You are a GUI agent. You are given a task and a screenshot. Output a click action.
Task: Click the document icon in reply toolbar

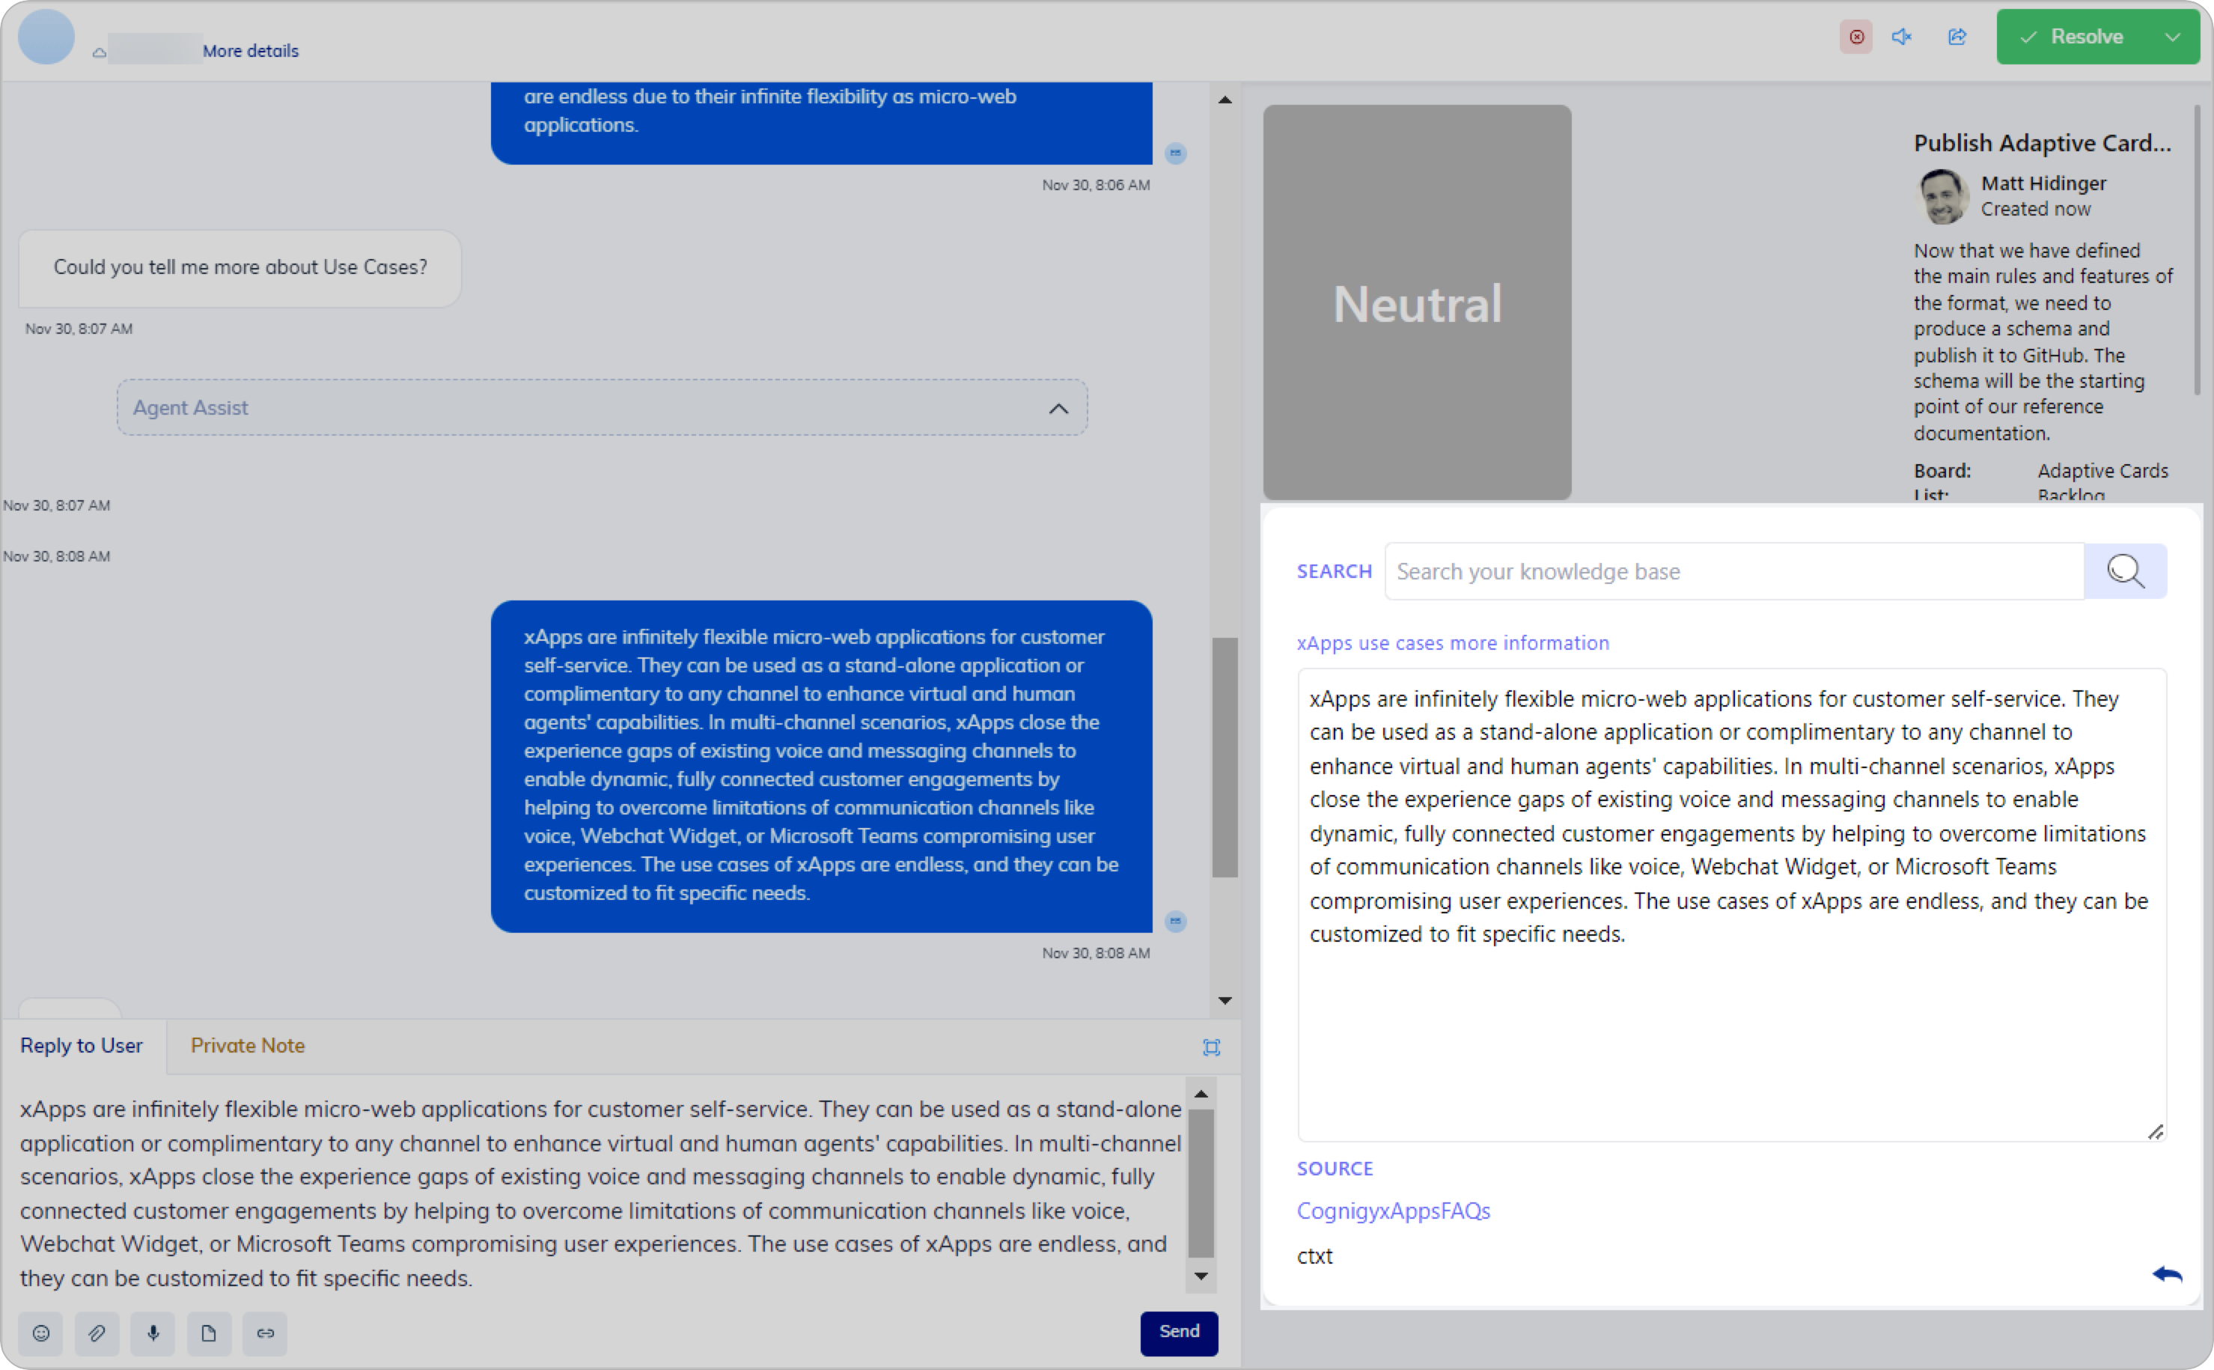(x=210, y=1333)
